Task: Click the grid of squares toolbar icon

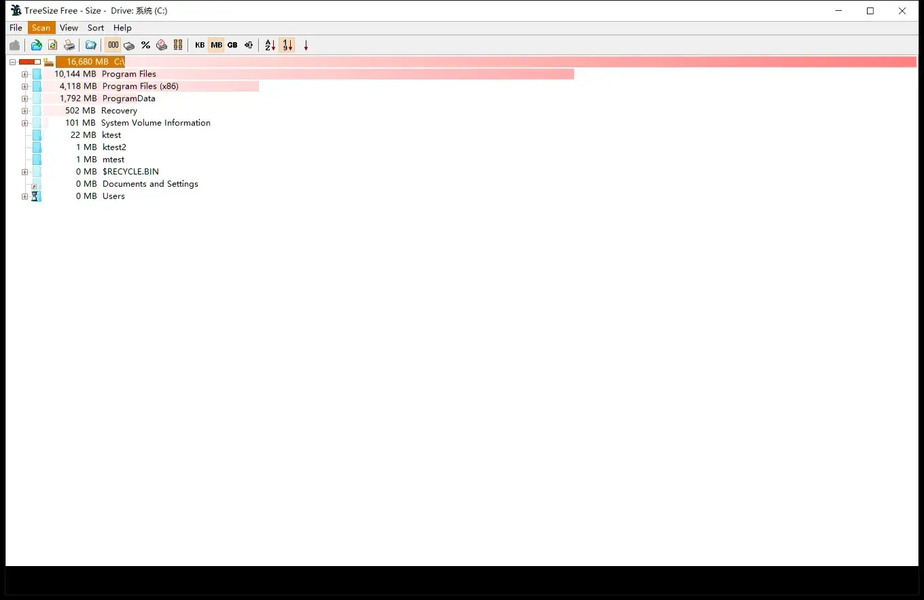Action: pyautogui.click(x=178, y=45)
